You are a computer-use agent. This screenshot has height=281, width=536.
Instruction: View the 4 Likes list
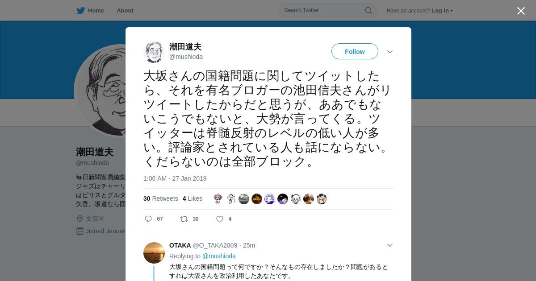(x=193, y=198)
